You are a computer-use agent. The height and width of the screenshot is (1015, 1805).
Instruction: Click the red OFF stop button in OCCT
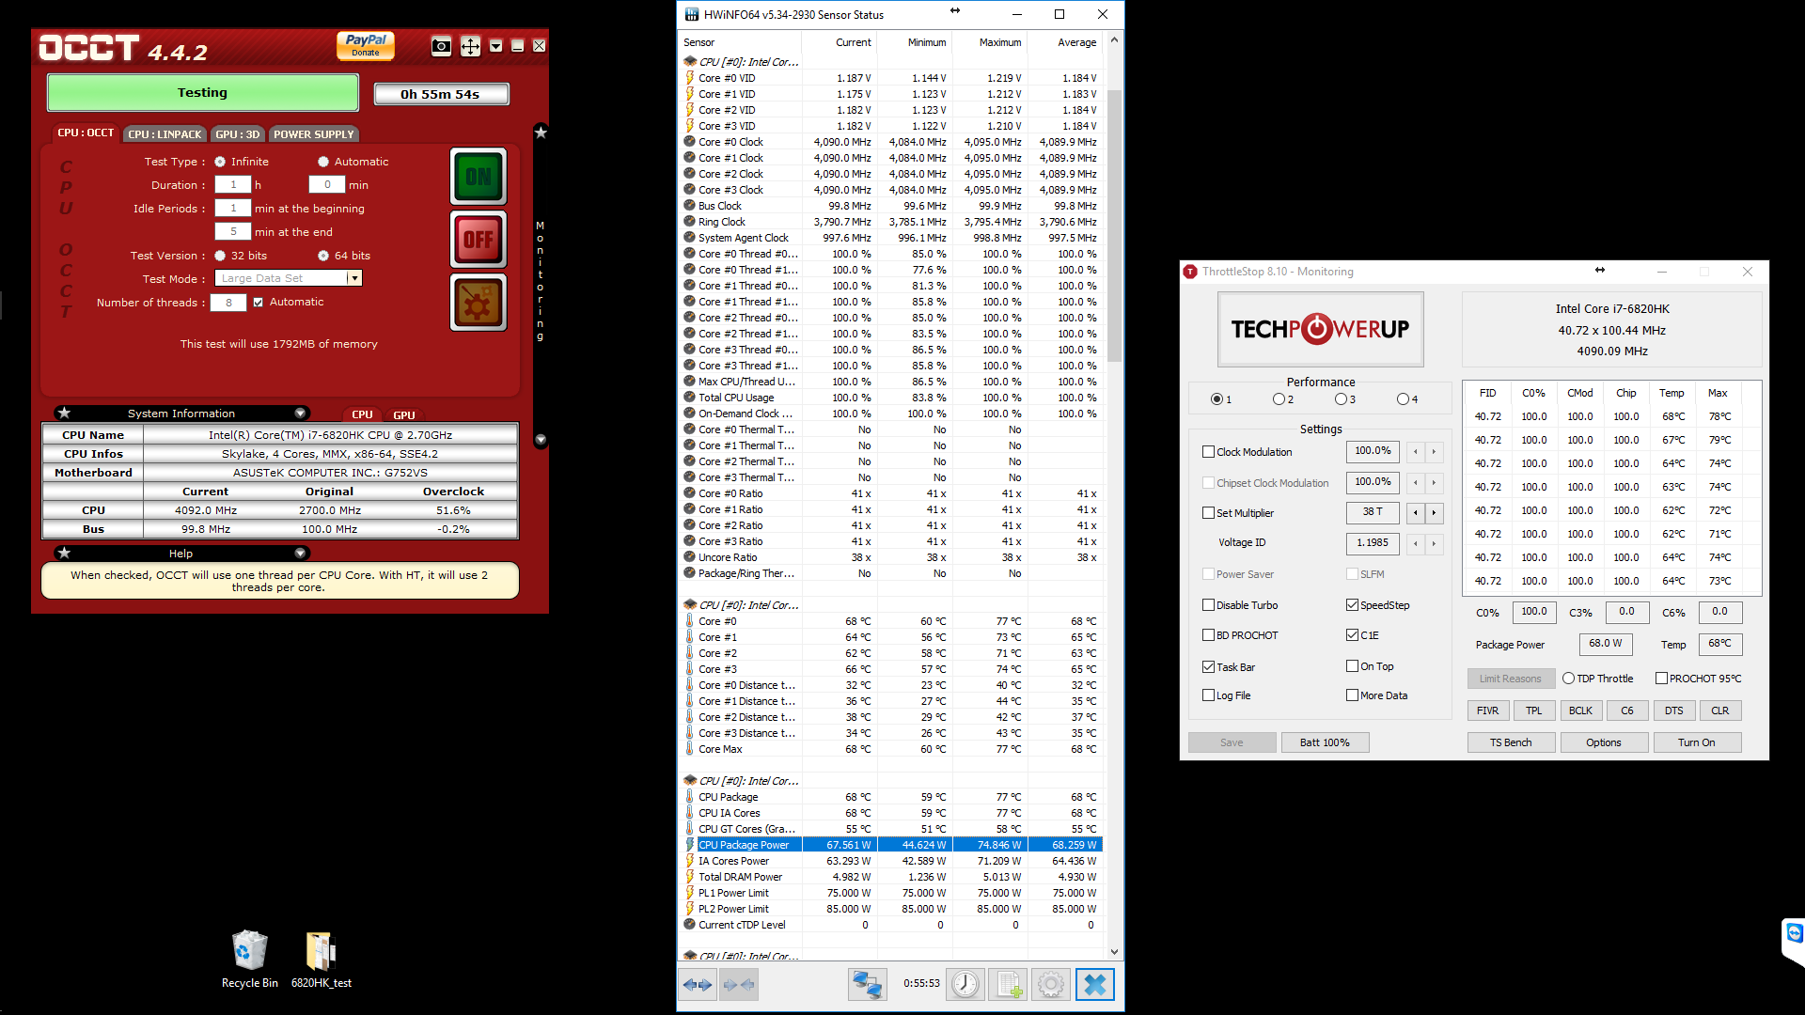point(478,240)
